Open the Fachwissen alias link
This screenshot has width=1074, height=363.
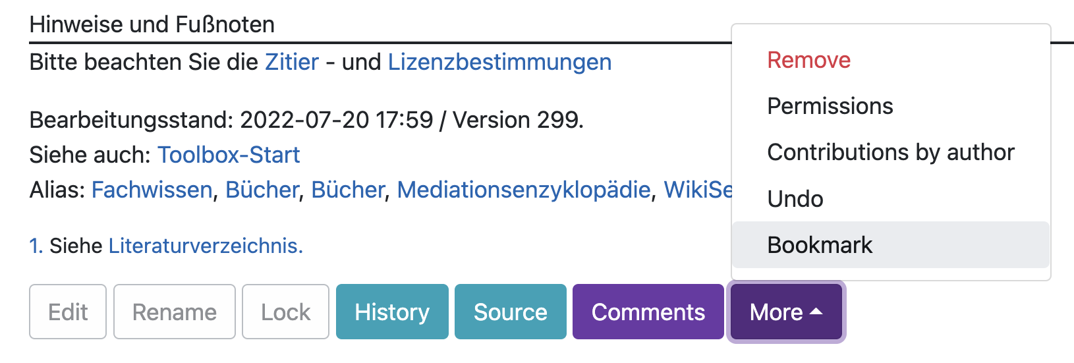[152, 190]
